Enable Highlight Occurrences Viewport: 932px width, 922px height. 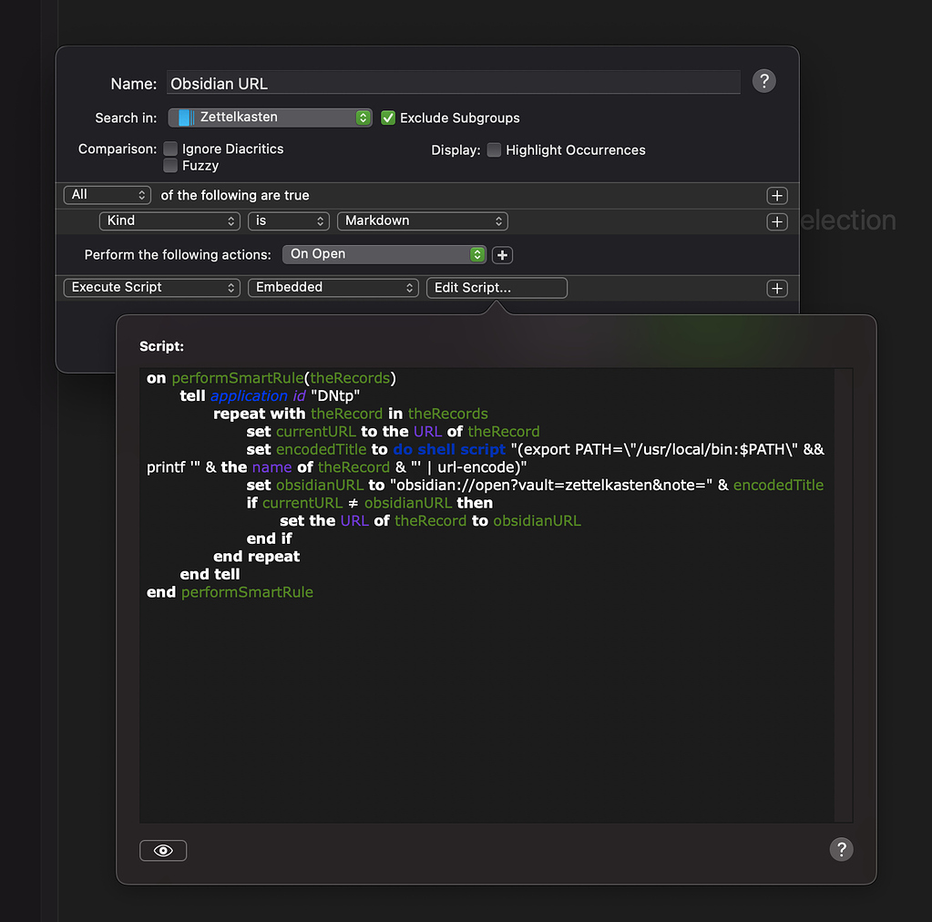(493, 149)
